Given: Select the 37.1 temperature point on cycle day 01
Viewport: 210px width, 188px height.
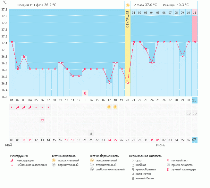Looking at the screenshot, I should pyautogui.click(x=12, y=42).
